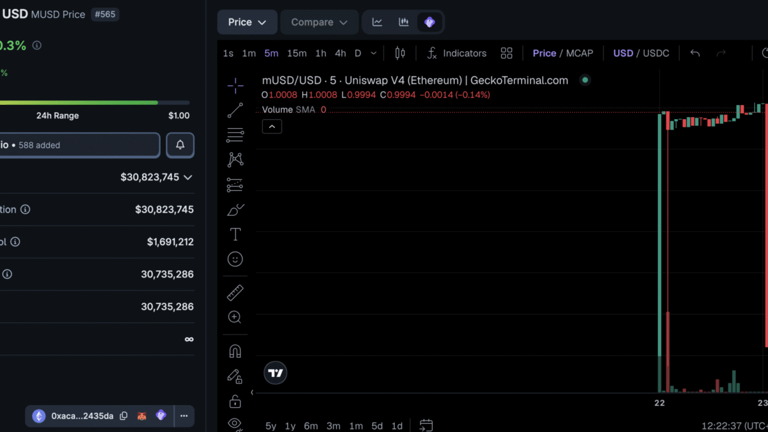Switch to the line chart view icon

click(378, 22)
